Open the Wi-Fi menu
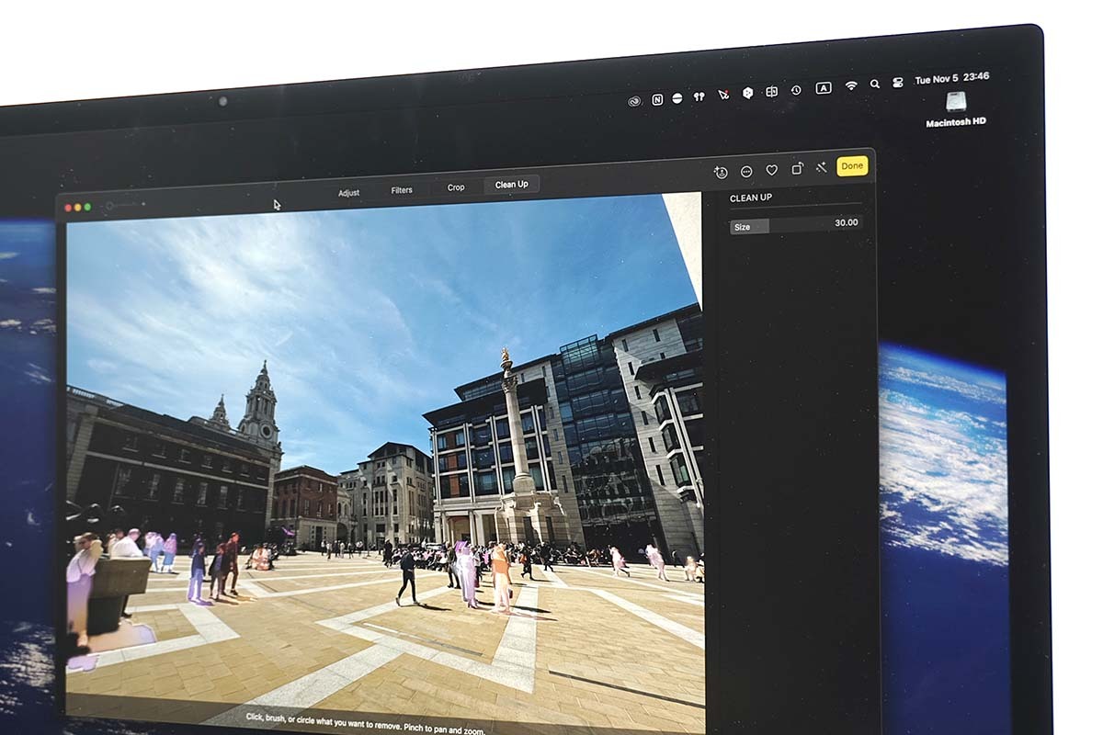The width and height of the screenshot is (1103, 735). pyautogui.click(x=851, y=85)
